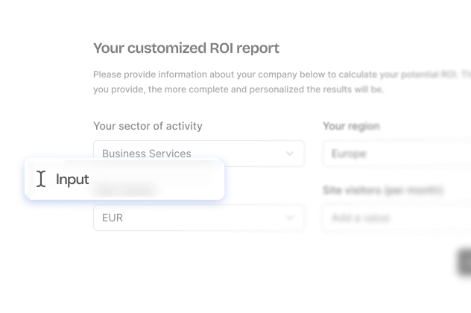
Task: Click the "Your sector of activity" label
Action: (x=148, y=126)
